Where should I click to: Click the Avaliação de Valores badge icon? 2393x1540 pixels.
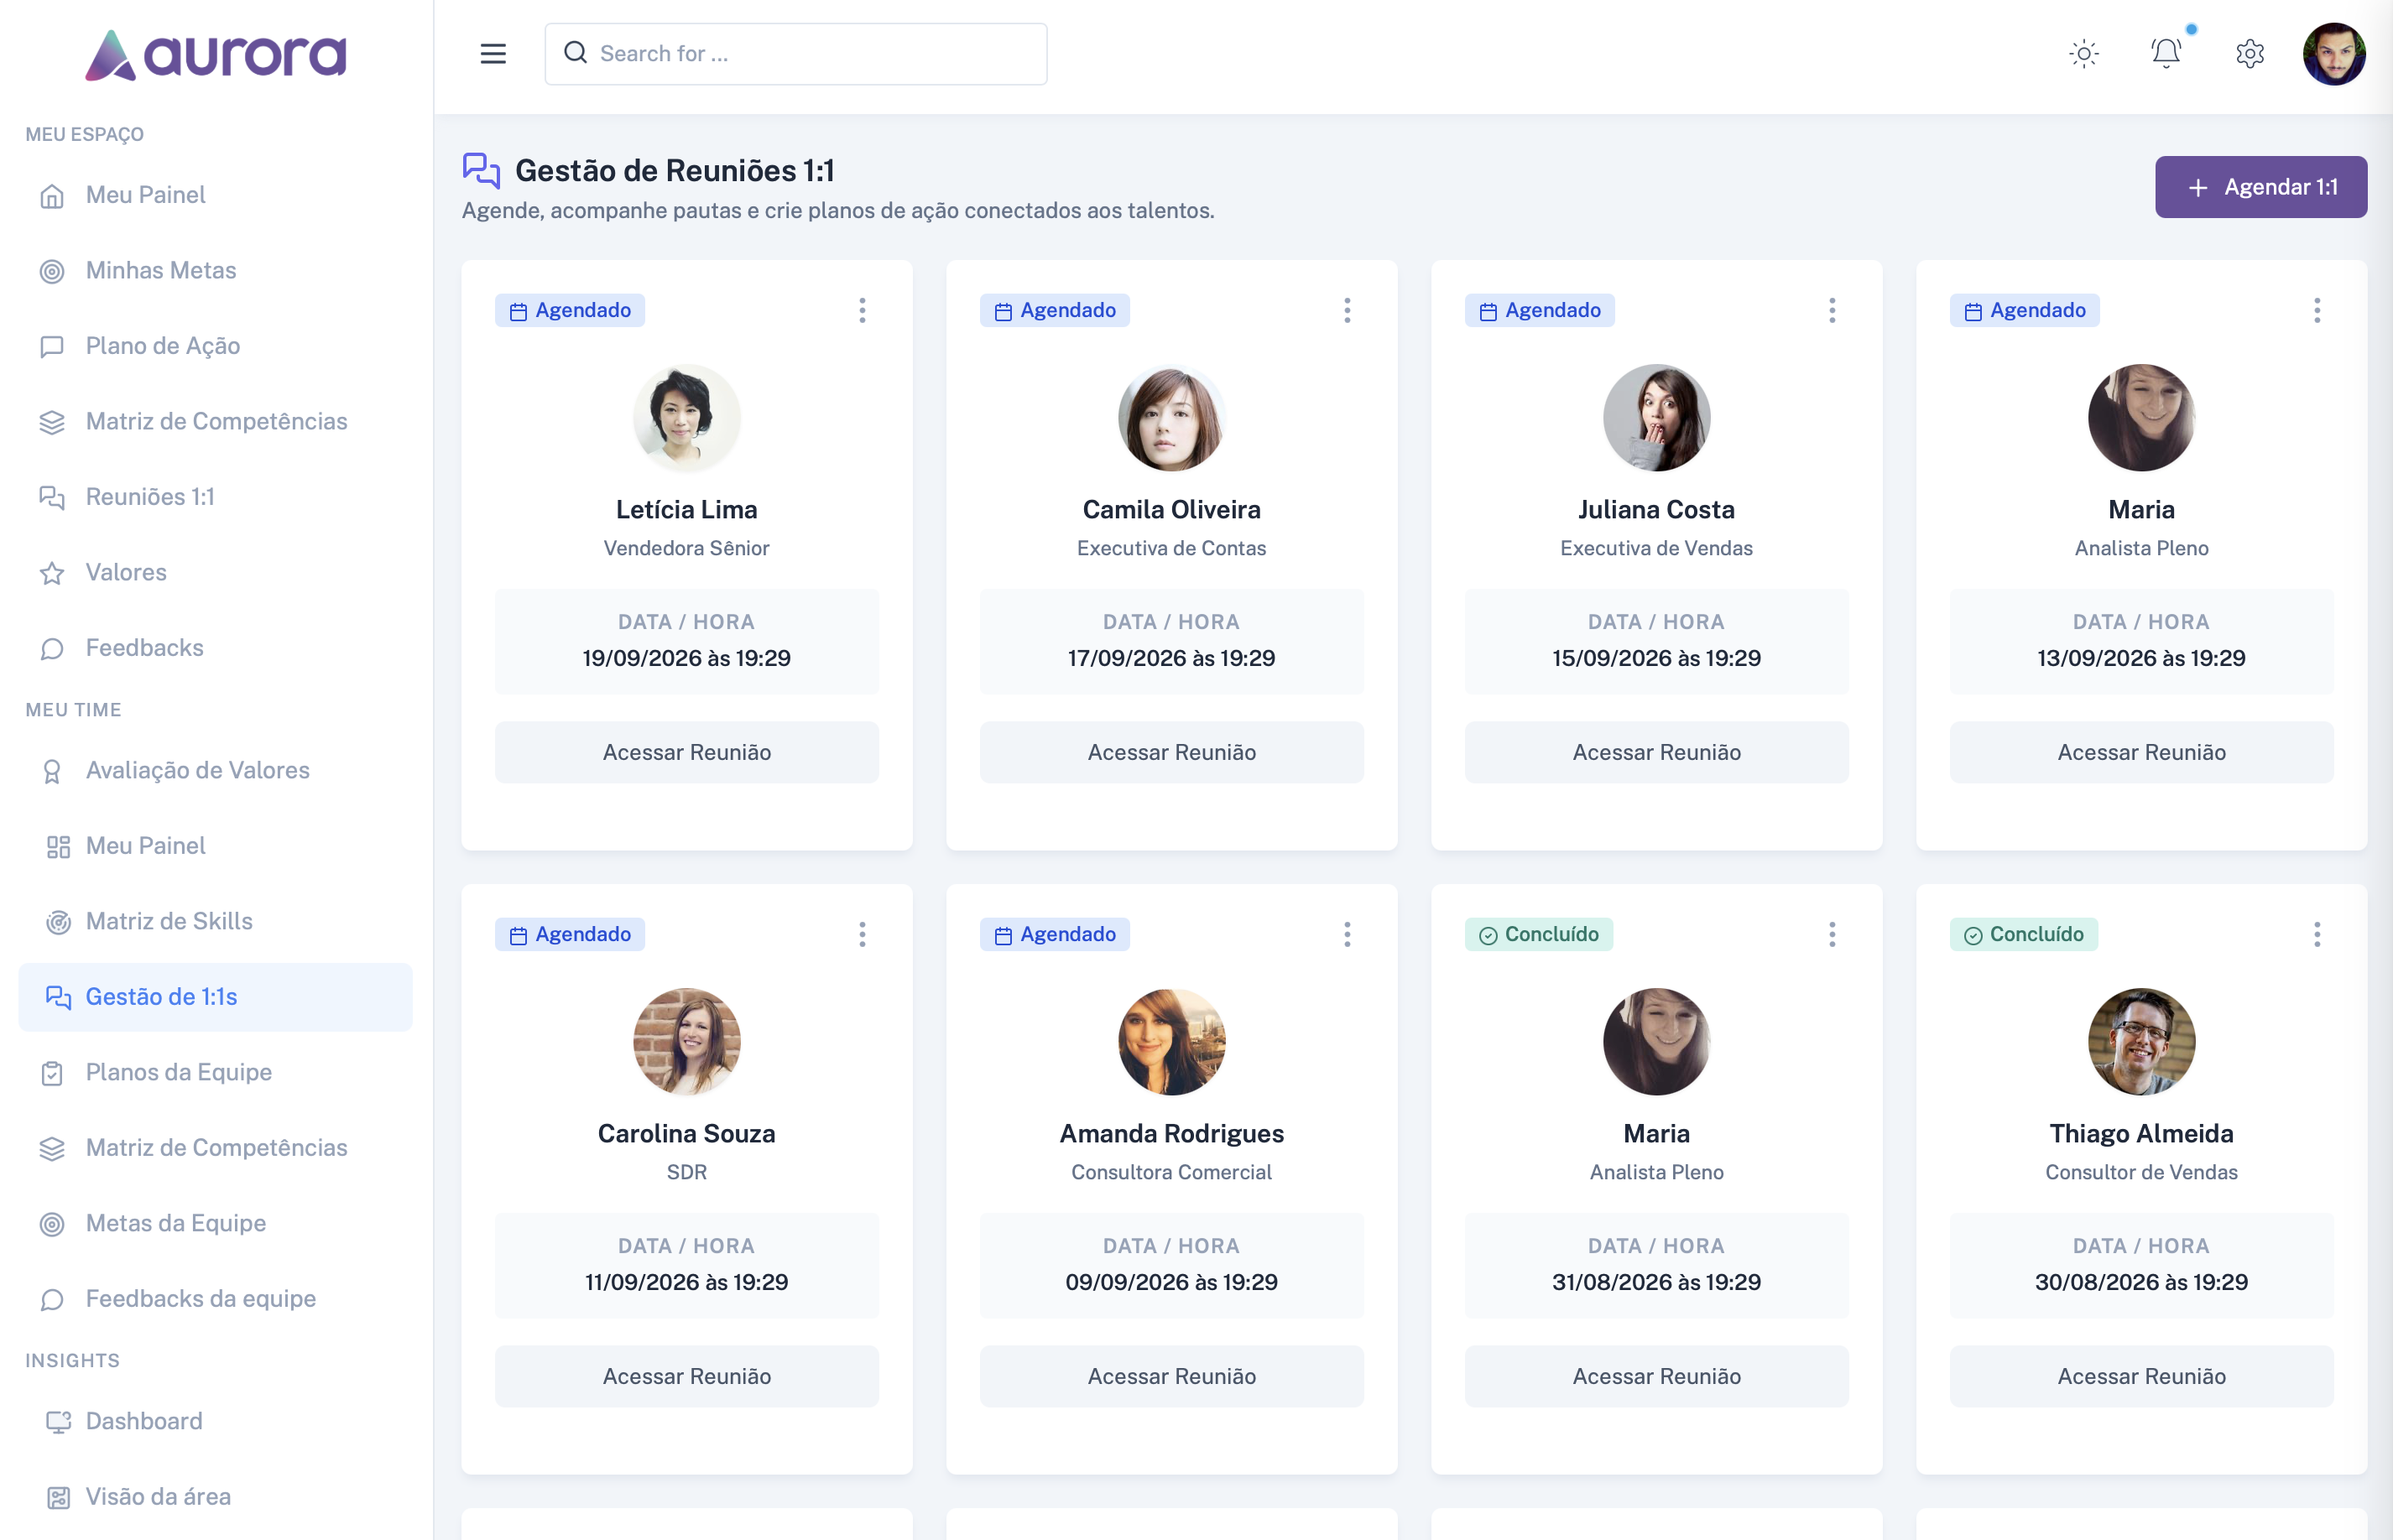52,771
